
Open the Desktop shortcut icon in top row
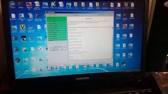[x=21, y=5]
